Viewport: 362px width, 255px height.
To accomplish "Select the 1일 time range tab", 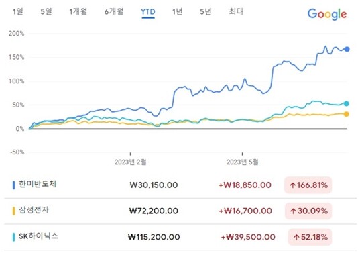I will 18,11.
